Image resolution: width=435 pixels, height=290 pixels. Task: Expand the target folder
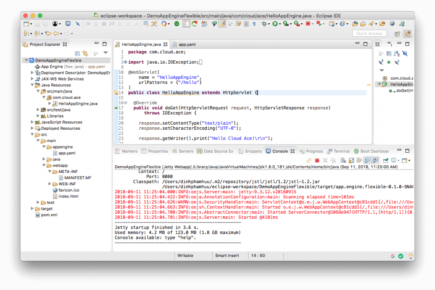[x=32, y=209]
